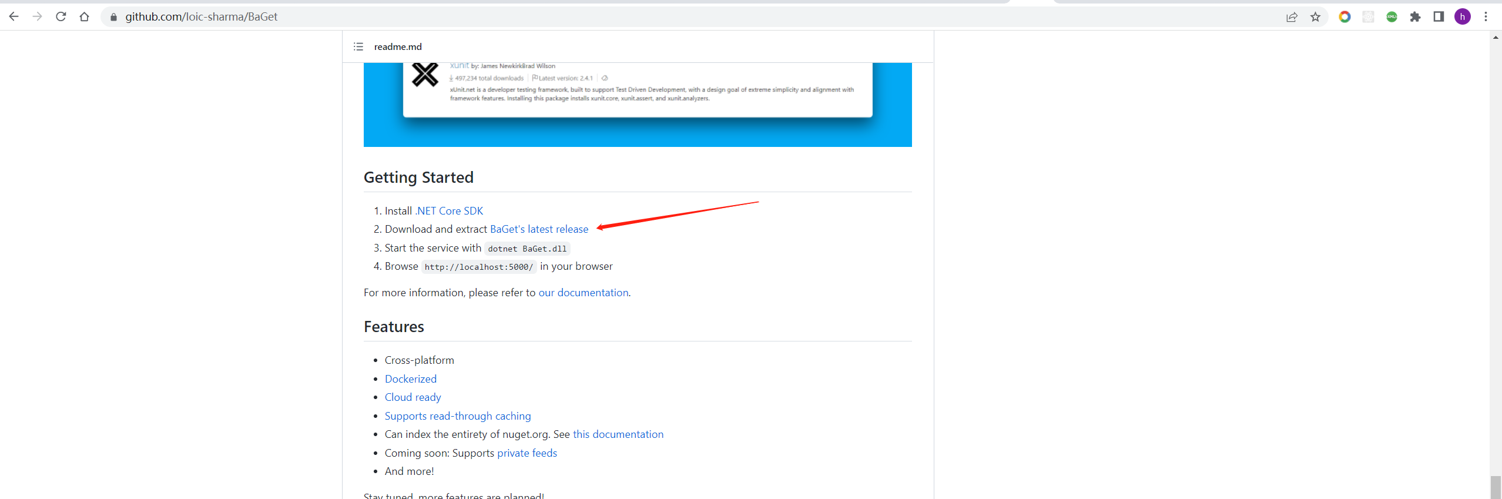Bookmark this page with the star
Image resolution: width=1502 pixels, height=499 pixels.
tap(1315, 17)
